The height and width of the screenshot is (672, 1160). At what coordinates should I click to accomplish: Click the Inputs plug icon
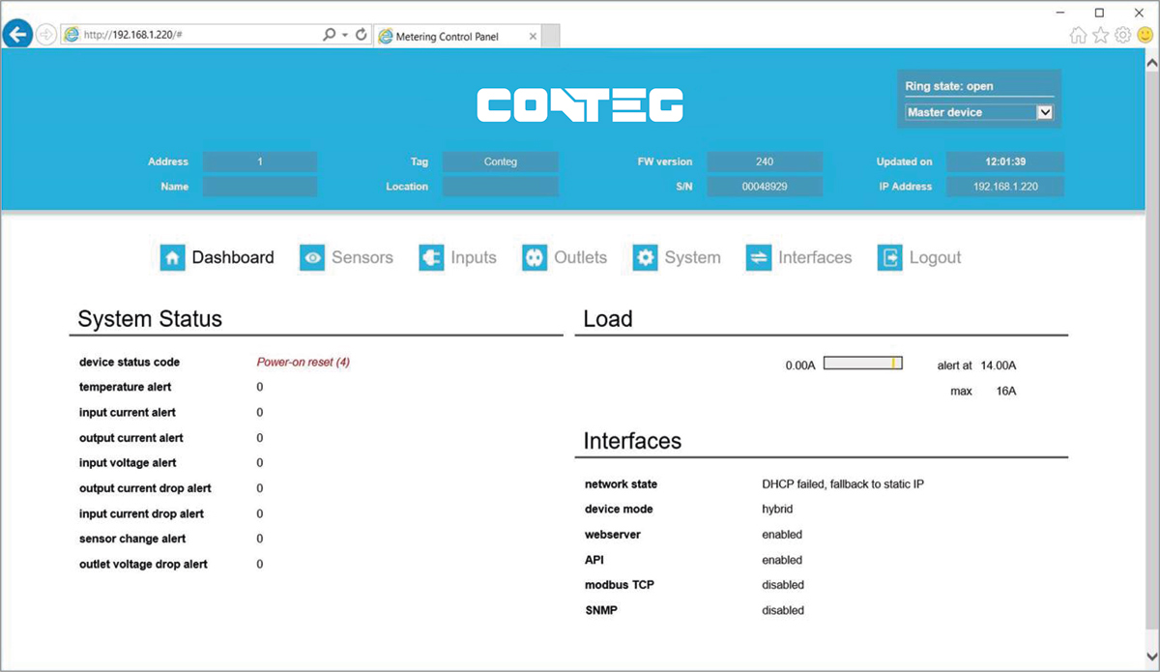pyautogui.click(x=431, y=258)
